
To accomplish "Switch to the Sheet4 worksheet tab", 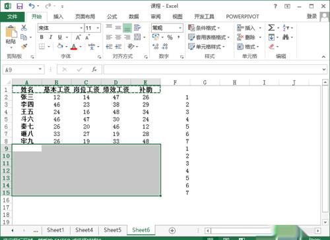I will click(x=84, y=230).
